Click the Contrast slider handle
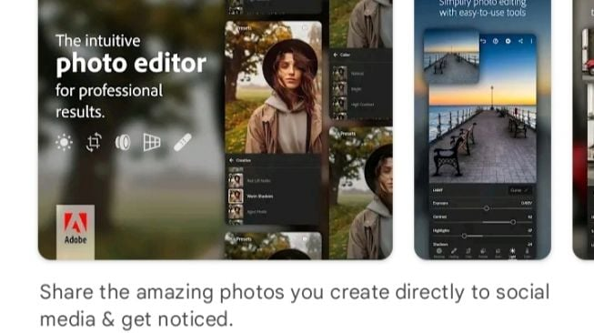The width and height of the screenshot is (594, 333). [x=513, y=222]
